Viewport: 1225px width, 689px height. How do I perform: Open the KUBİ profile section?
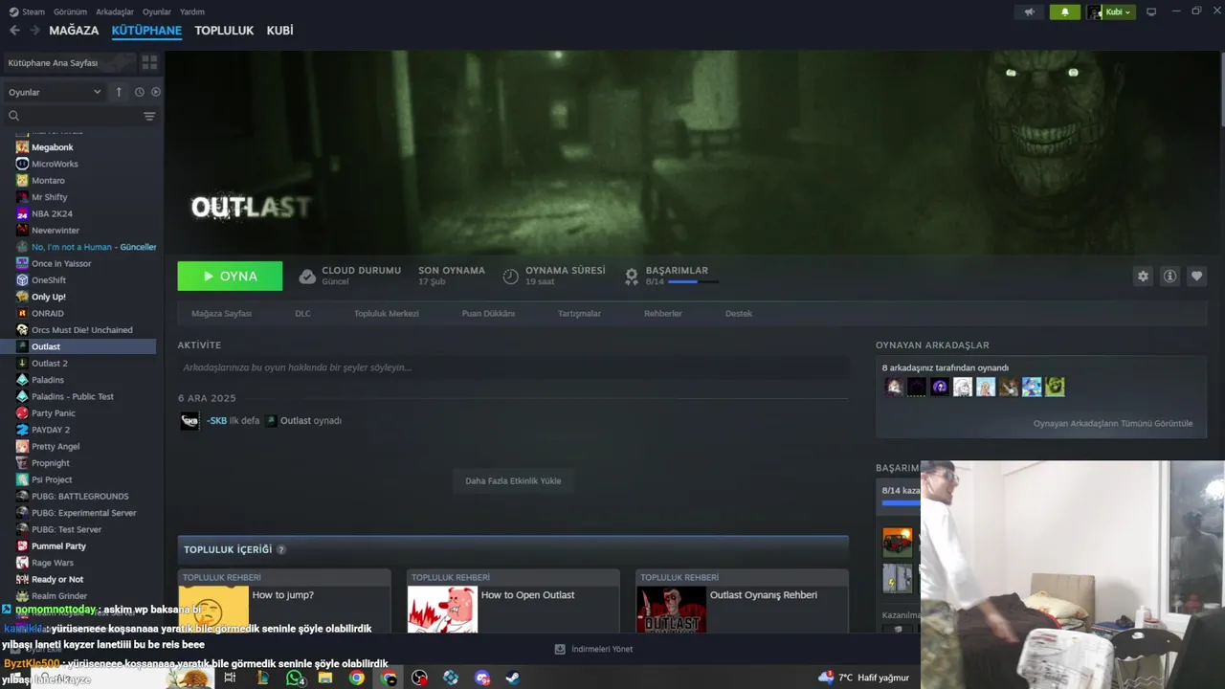[279, 31]
